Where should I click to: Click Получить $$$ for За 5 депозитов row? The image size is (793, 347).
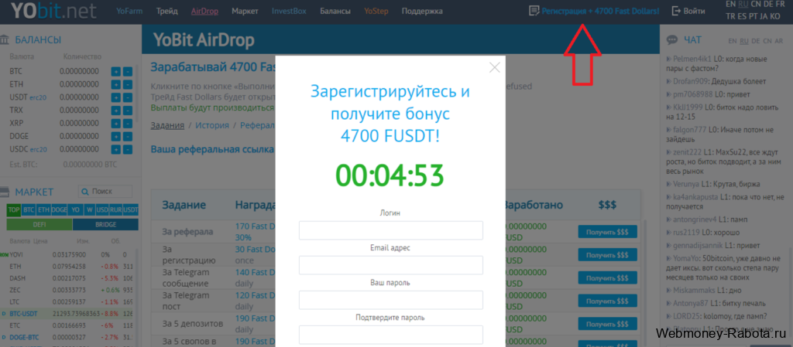tap(607, 325)
